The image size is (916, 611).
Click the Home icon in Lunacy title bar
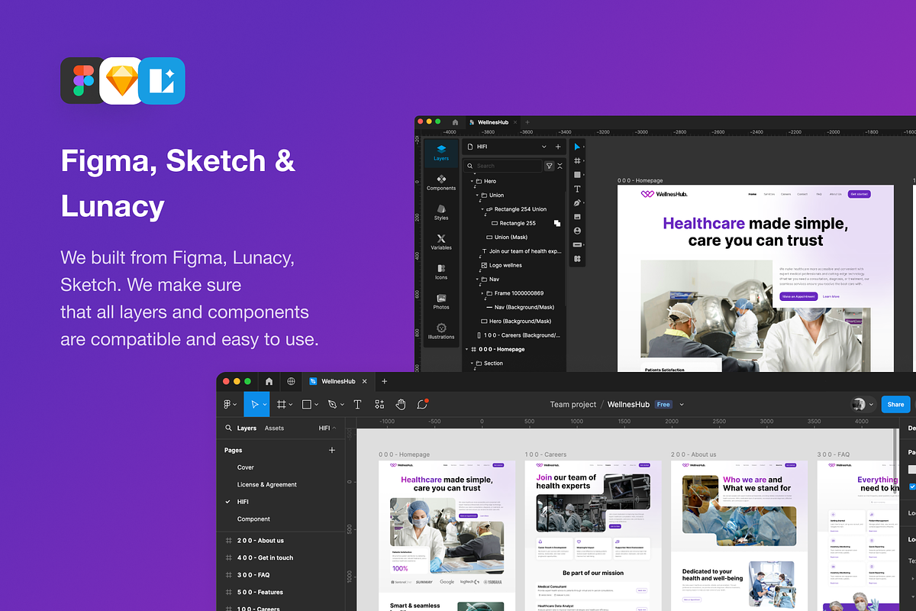(455, 122)
